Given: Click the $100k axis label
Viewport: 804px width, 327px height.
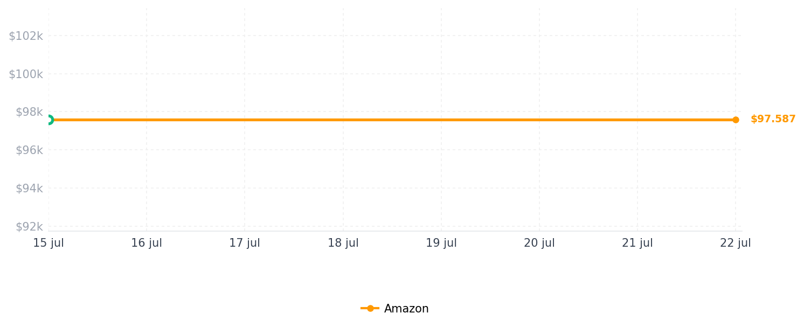Looking at the screenshot, I should click(x=25, y=74).
